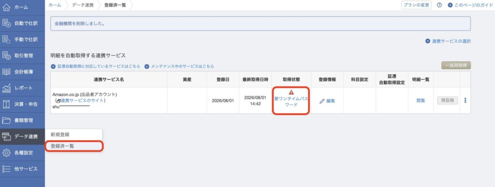
Task: Click Amazon.co.jp (出品者アカウント) service name
Action: click(85, 95)
